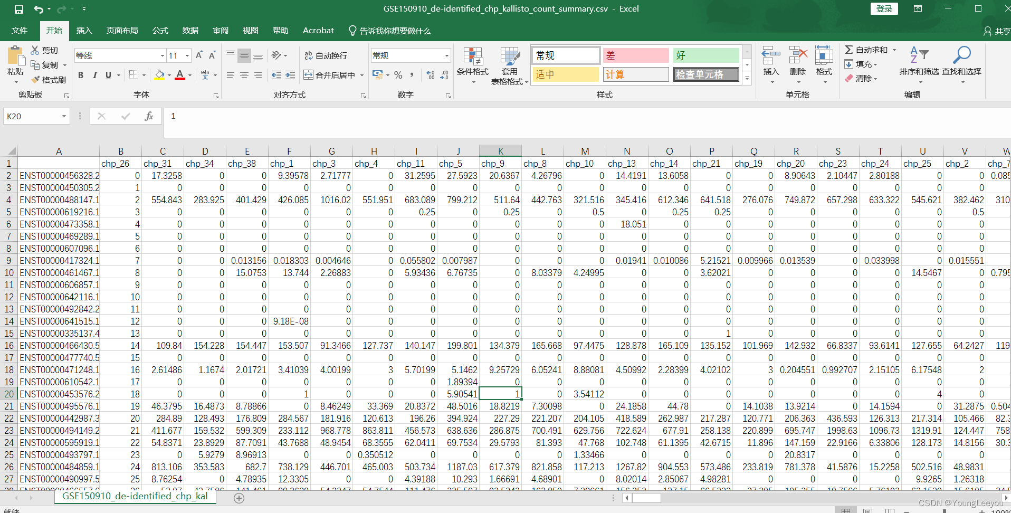Add a new sheet with plus icon
1011x513 pixels.
[239, 498]
